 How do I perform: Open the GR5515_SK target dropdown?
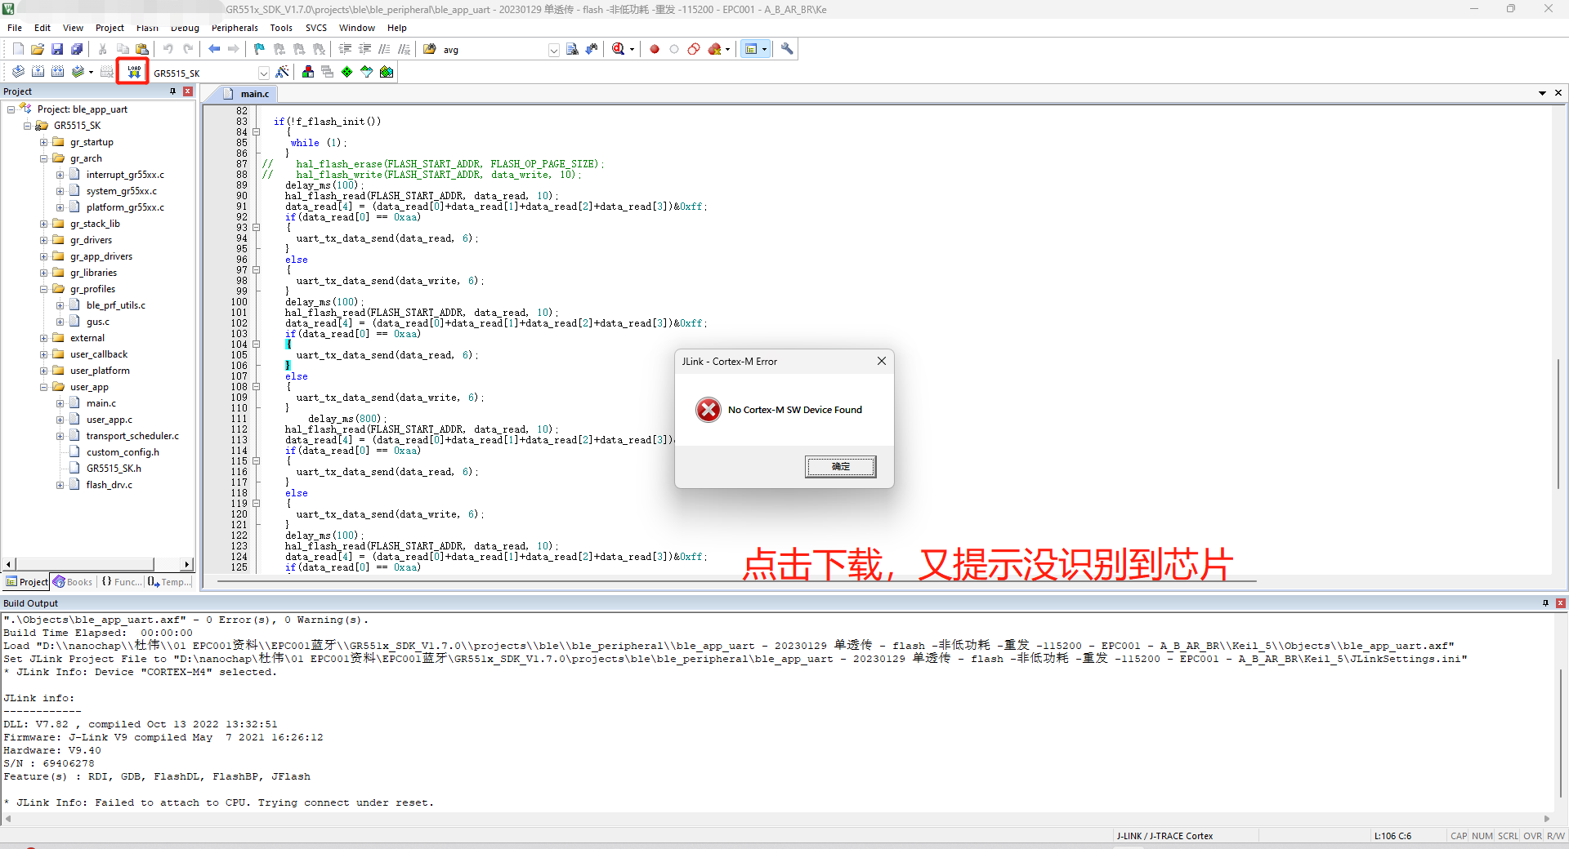(x=263, y=73)
